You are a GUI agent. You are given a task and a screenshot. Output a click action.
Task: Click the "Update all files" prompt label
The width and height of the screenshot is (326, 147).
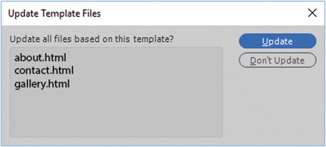[92, 39]
